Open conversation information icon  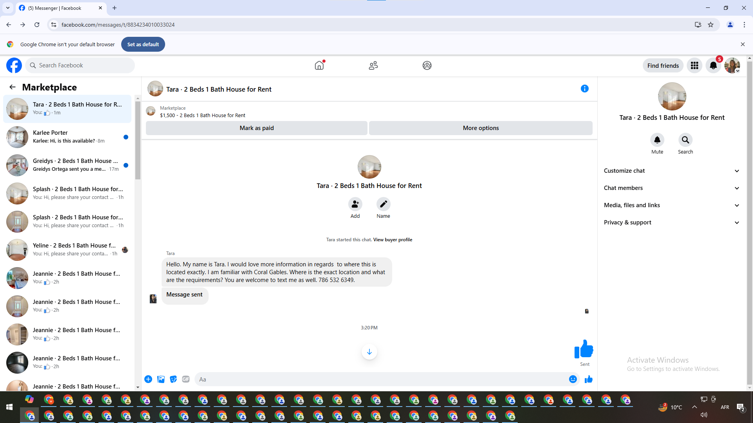tap(585, 89)
